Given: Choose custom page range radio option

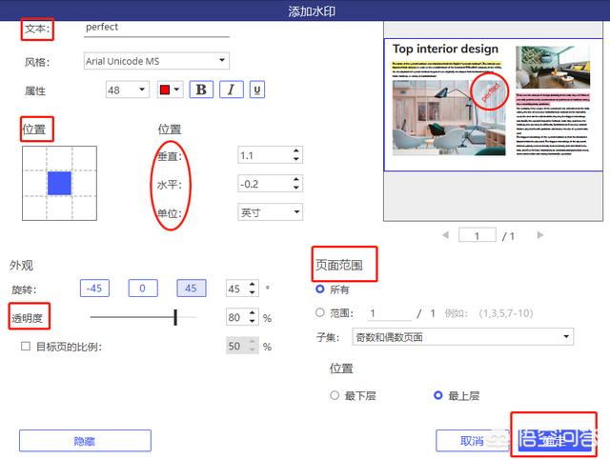Looking at the screenshot, I should click(x=320, y=312).
